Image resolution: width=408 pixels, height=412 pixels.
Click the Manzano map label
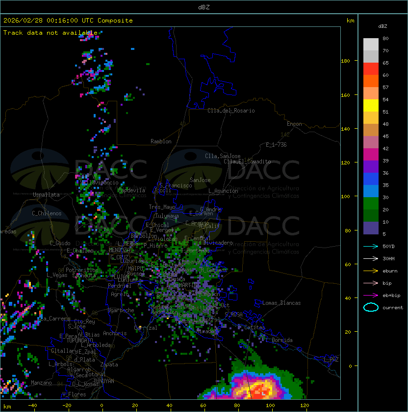click(x=41, y=383)
